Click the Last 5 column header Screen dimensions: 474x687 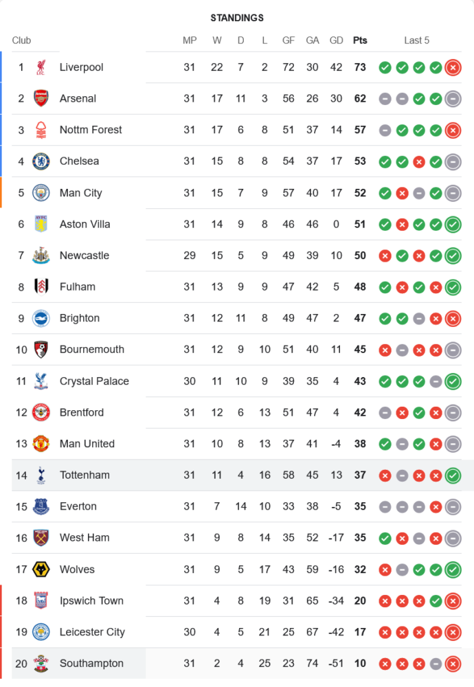click(x=416, y=41)
